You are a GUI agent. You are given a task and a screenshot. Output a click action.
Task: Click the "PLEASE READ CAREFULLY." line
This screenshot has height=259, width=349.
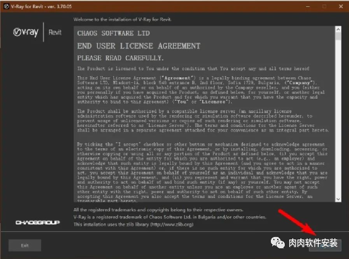tap(120, 58)
